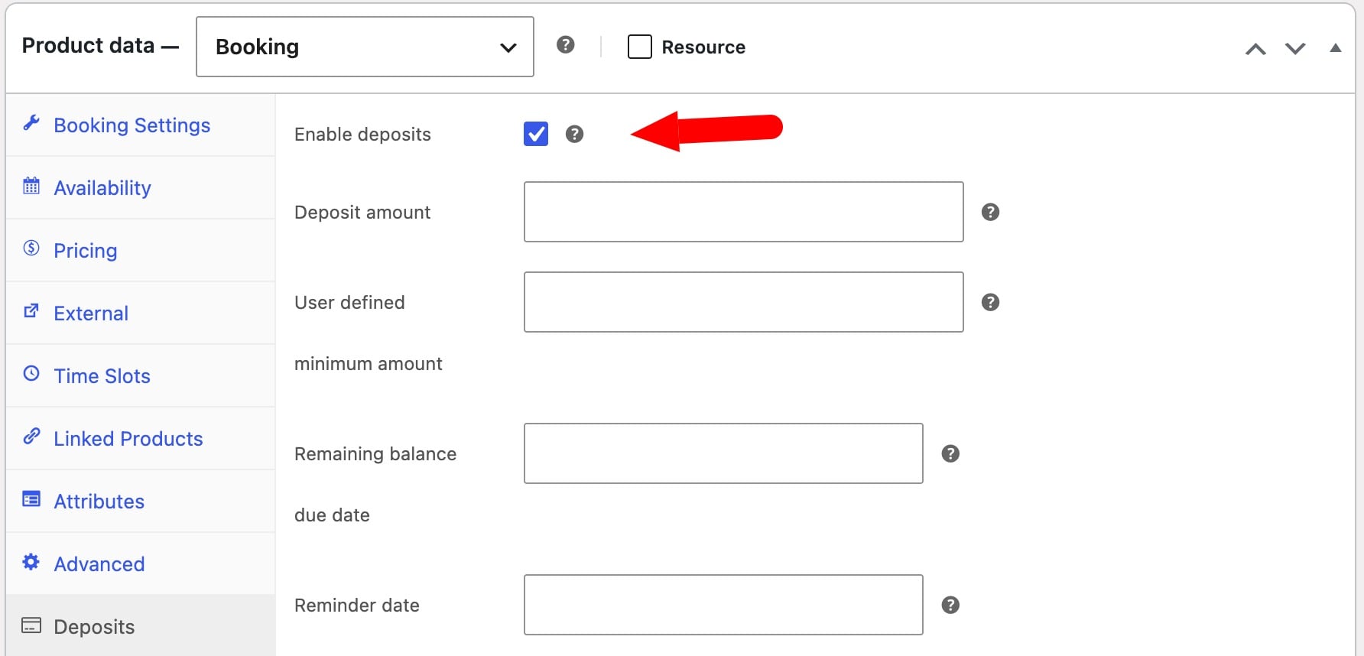Click the clock icon beside Time Slots
1364x656 pixels.
click(x=31, y=373)
